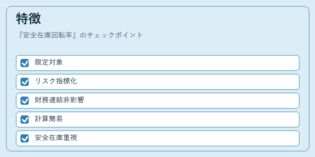Click empty area of the 財務連結非影響 row

coord(191,100)
